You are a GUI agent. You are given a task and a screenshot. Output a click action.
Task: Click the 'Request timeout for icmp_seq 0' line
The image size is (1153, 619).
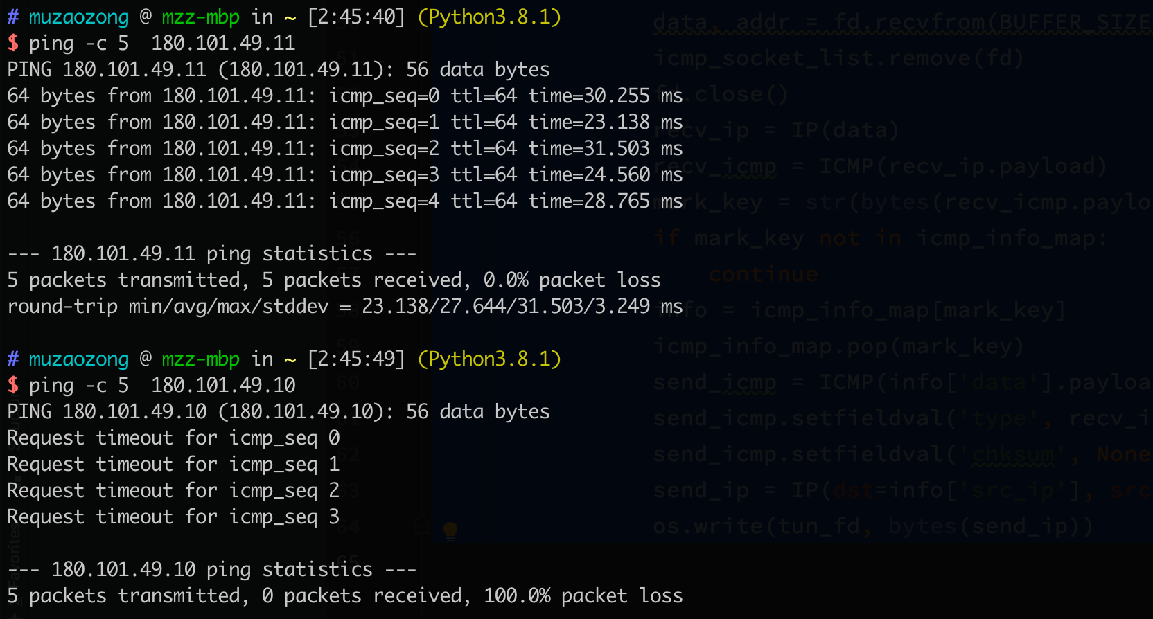tap(173, 438)
